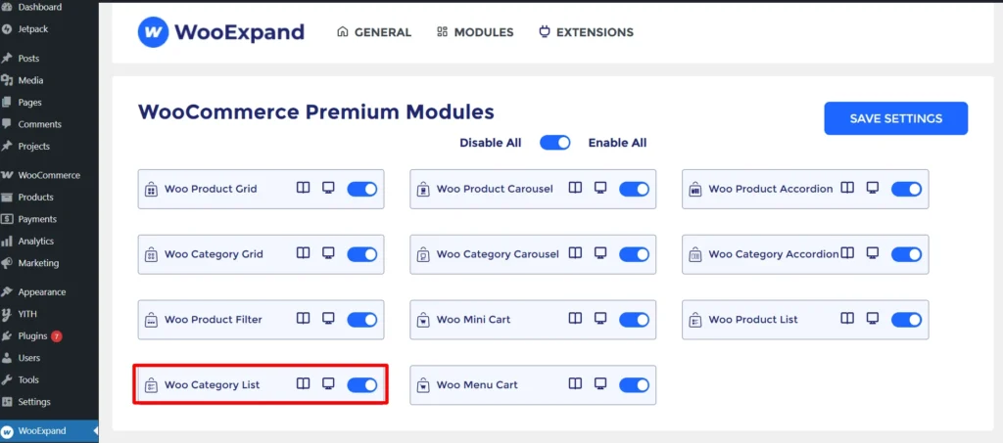Open docs book icon for Woo Product List
The height and width of the screenshot is (443, 1003).
pyautogui.click(x=848, y=319)
